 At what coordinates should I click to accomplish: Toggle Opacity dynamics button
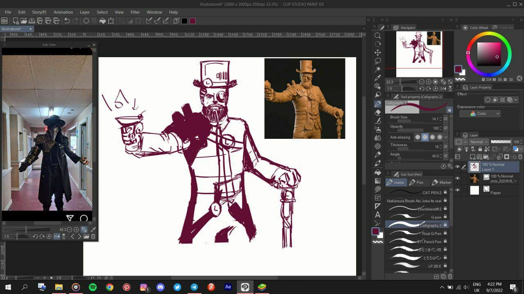(446, 128)
